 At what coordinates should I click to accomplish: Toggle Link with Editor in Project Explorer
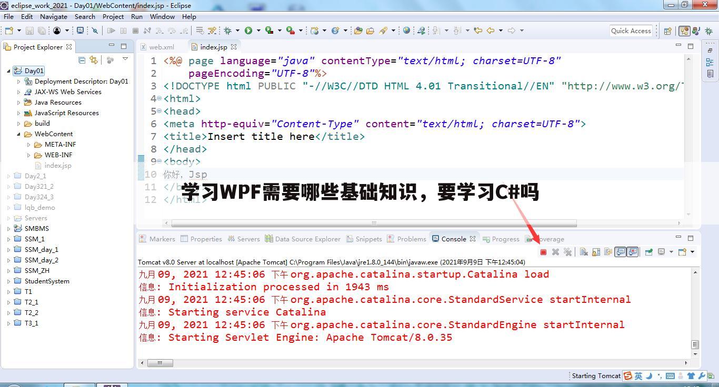94,60
